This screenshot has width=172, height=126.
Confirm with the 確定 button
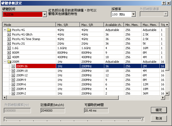[159, 110]
